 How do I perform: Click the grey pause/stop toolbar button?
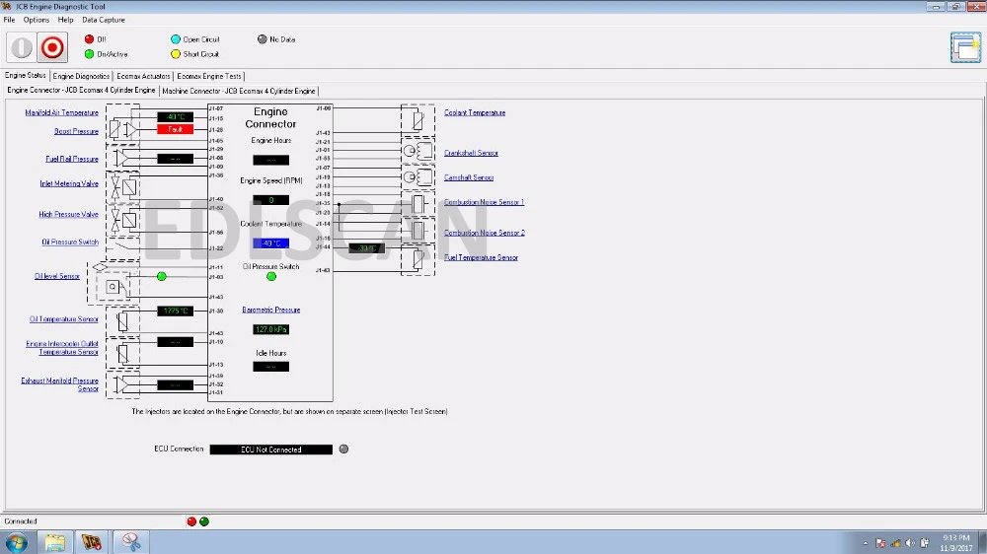click(22, 47)
